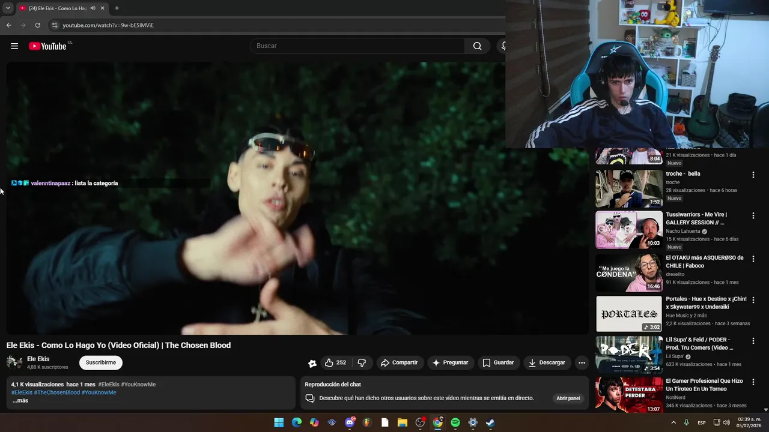769x432 pixels.
Task: Open options menu for troche - bella
Action: pyautogui.click(x=753, y=175)
